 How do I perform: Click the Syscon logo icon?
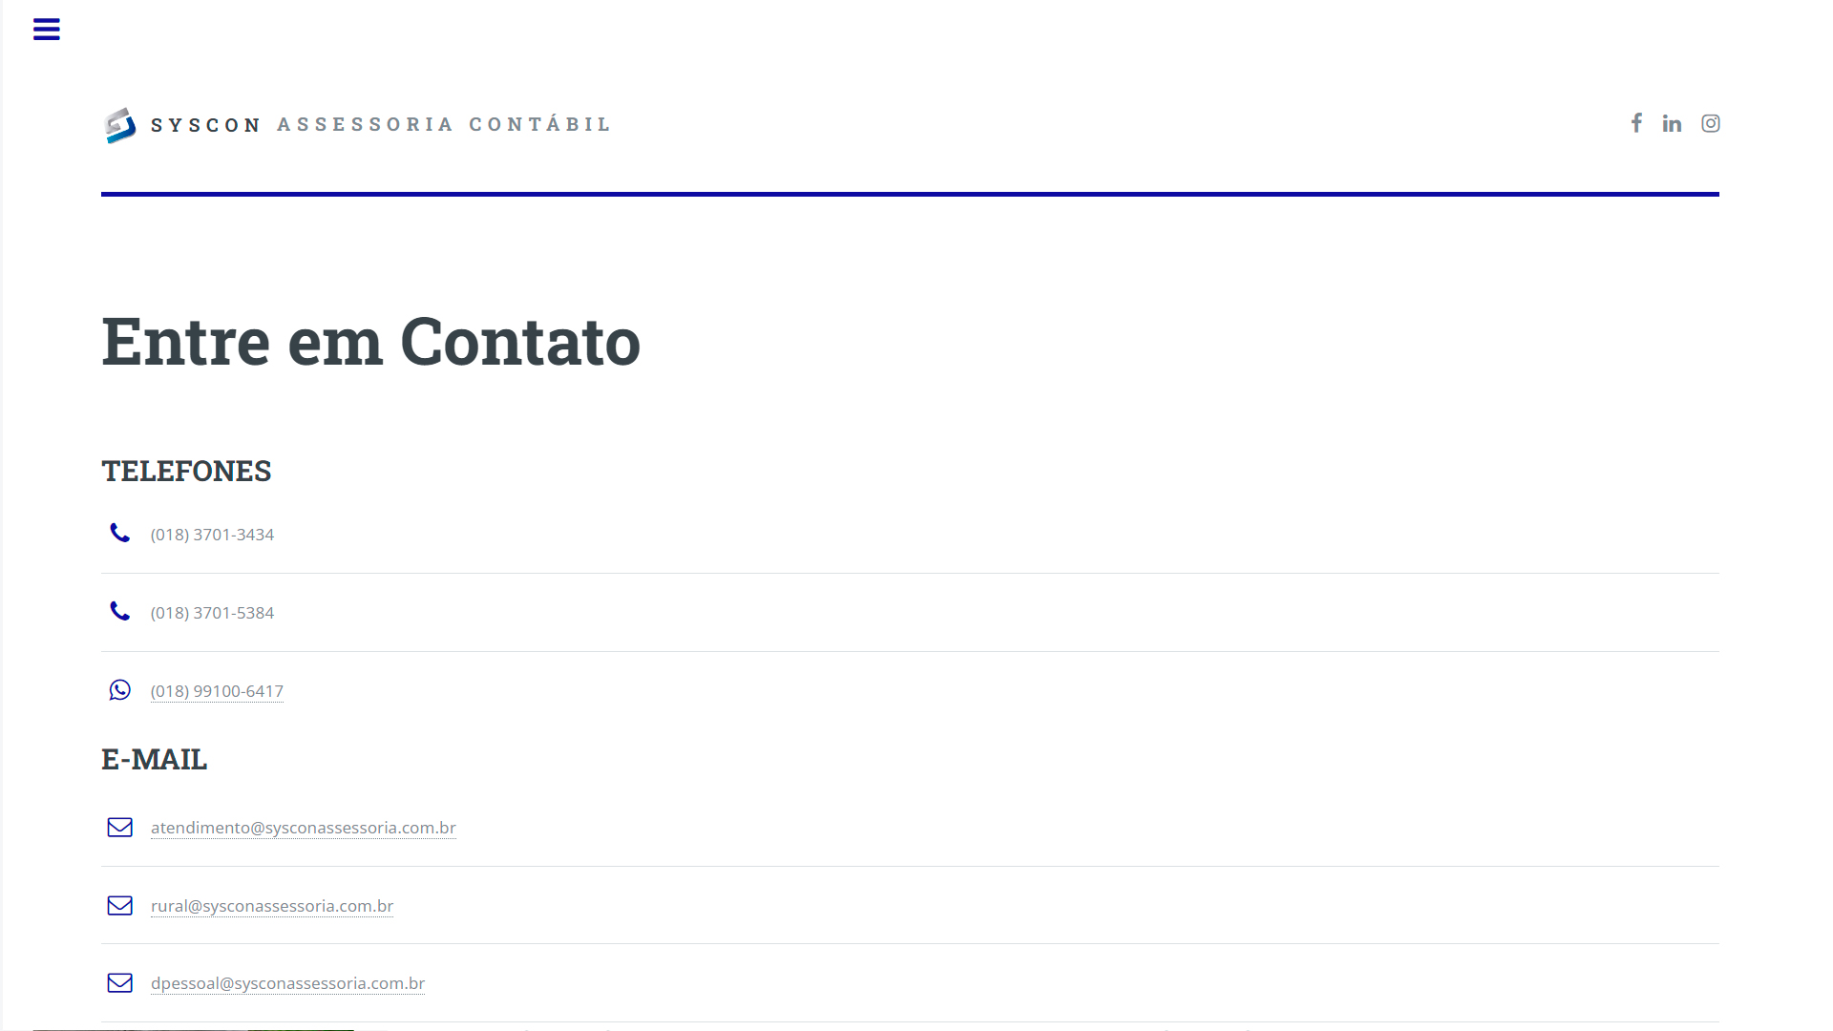(120, 125)
